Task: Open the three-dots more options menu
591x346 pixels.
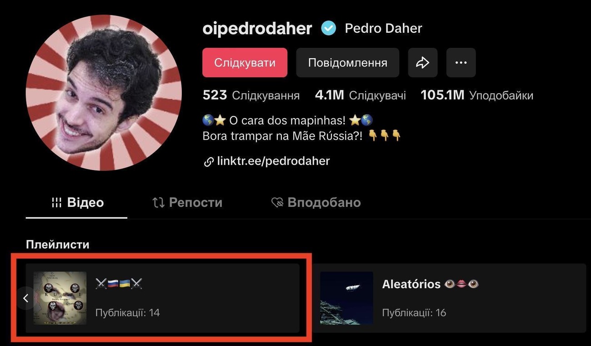Action: point(461,63)
